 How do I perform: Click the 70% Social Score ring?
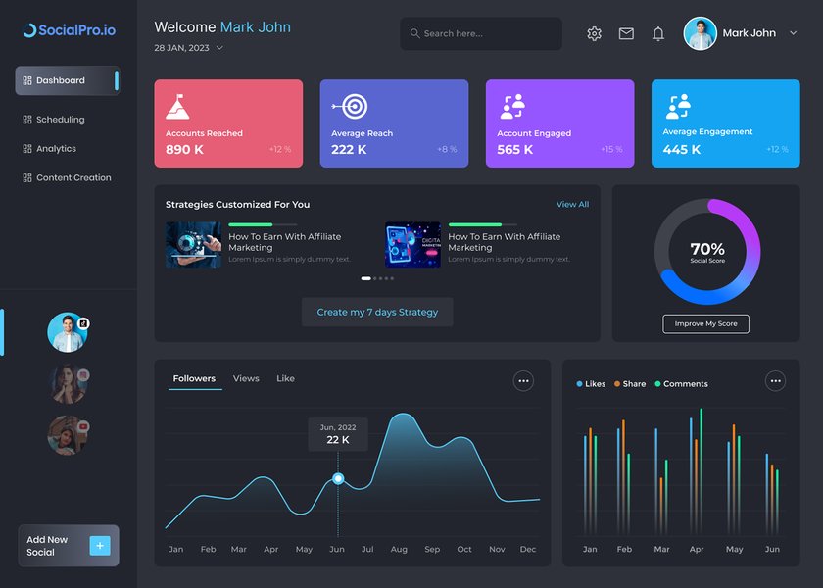point(707,252)
